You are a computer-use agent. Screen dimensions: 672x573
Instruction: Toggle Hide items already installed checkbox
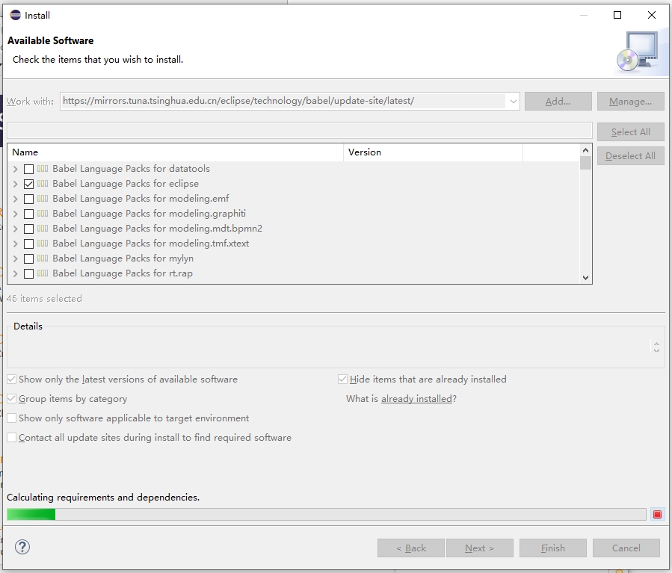(342, 380)
